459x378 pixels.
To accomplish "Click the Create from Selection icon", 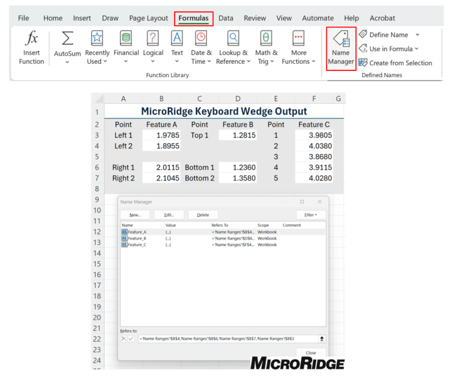I will (x=363, y=63).
